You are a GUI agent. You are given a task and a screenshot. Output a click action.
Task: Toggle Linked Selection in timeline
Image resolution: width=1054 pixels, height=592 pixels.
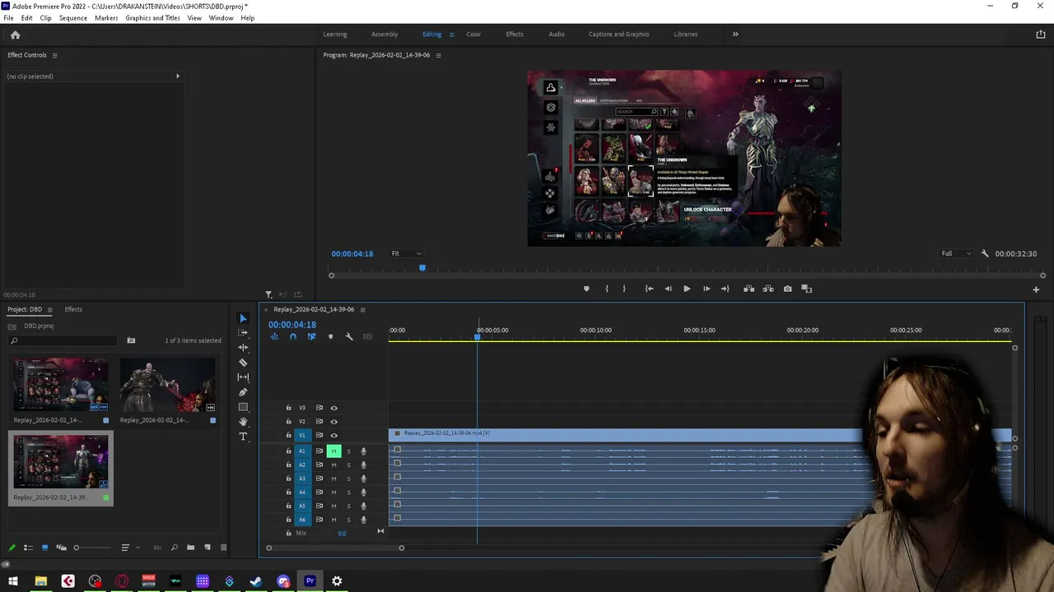311,337
